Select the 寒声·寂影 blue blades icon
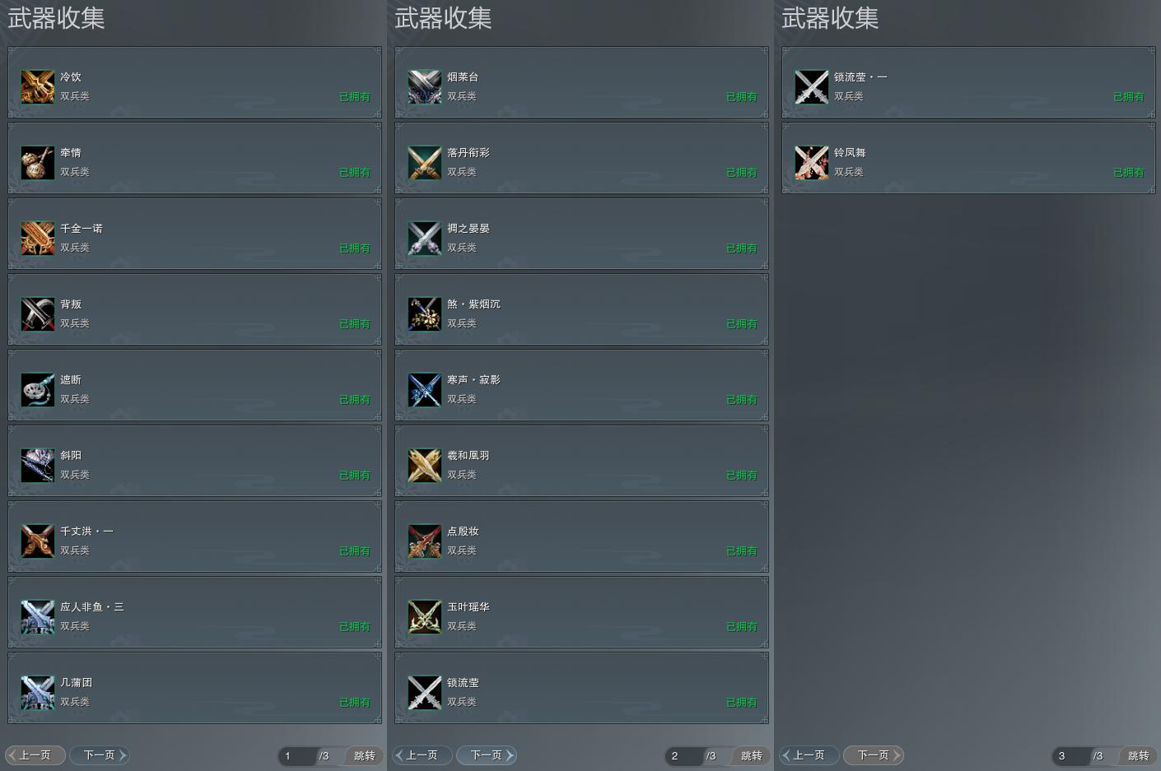 tap(425, 389)
